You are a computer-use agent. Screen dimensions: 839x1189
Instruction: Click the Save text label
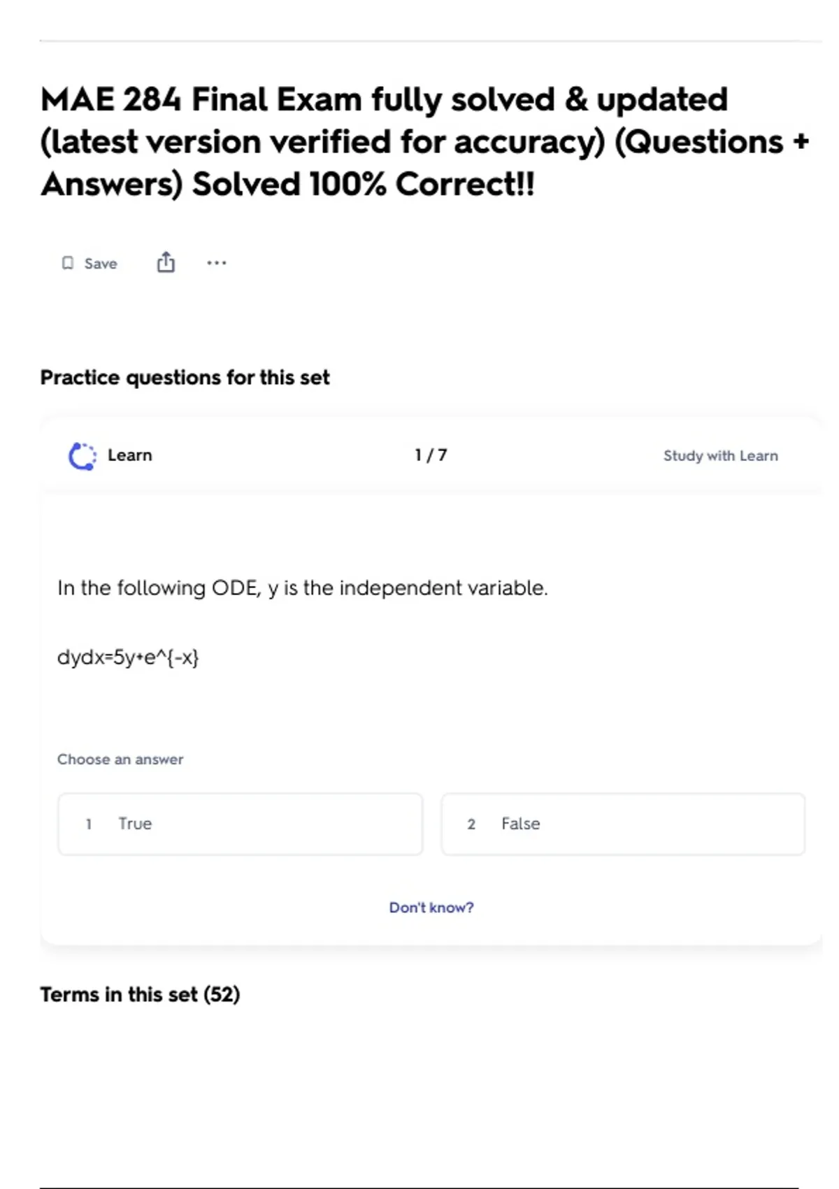(x=101, y=264)
